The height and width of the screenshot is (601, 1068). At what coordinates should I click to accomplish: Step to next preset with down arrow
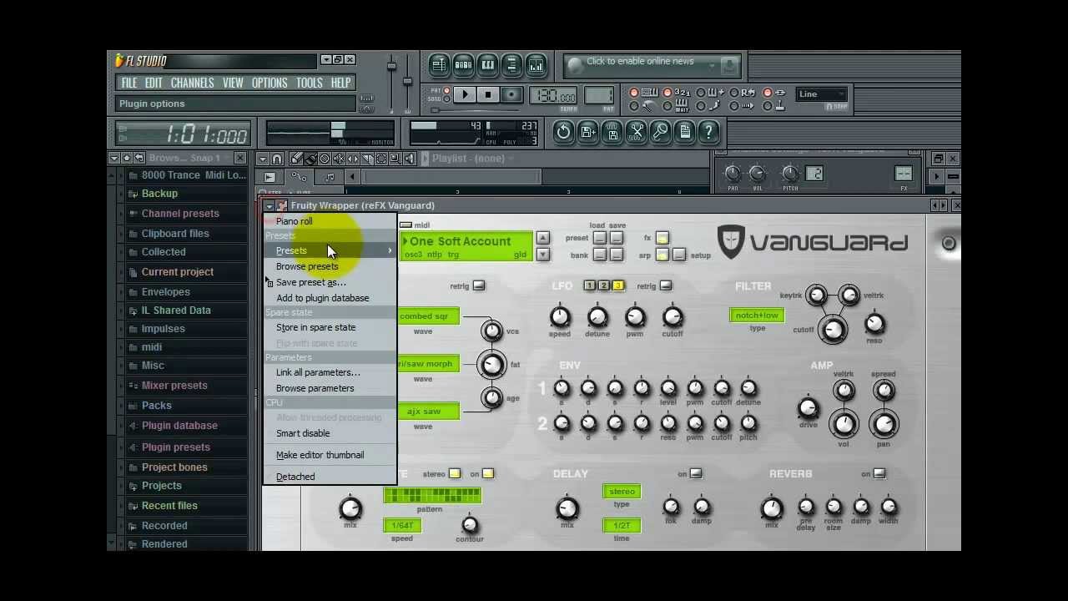pyautogui.click(x=543, y=255)
